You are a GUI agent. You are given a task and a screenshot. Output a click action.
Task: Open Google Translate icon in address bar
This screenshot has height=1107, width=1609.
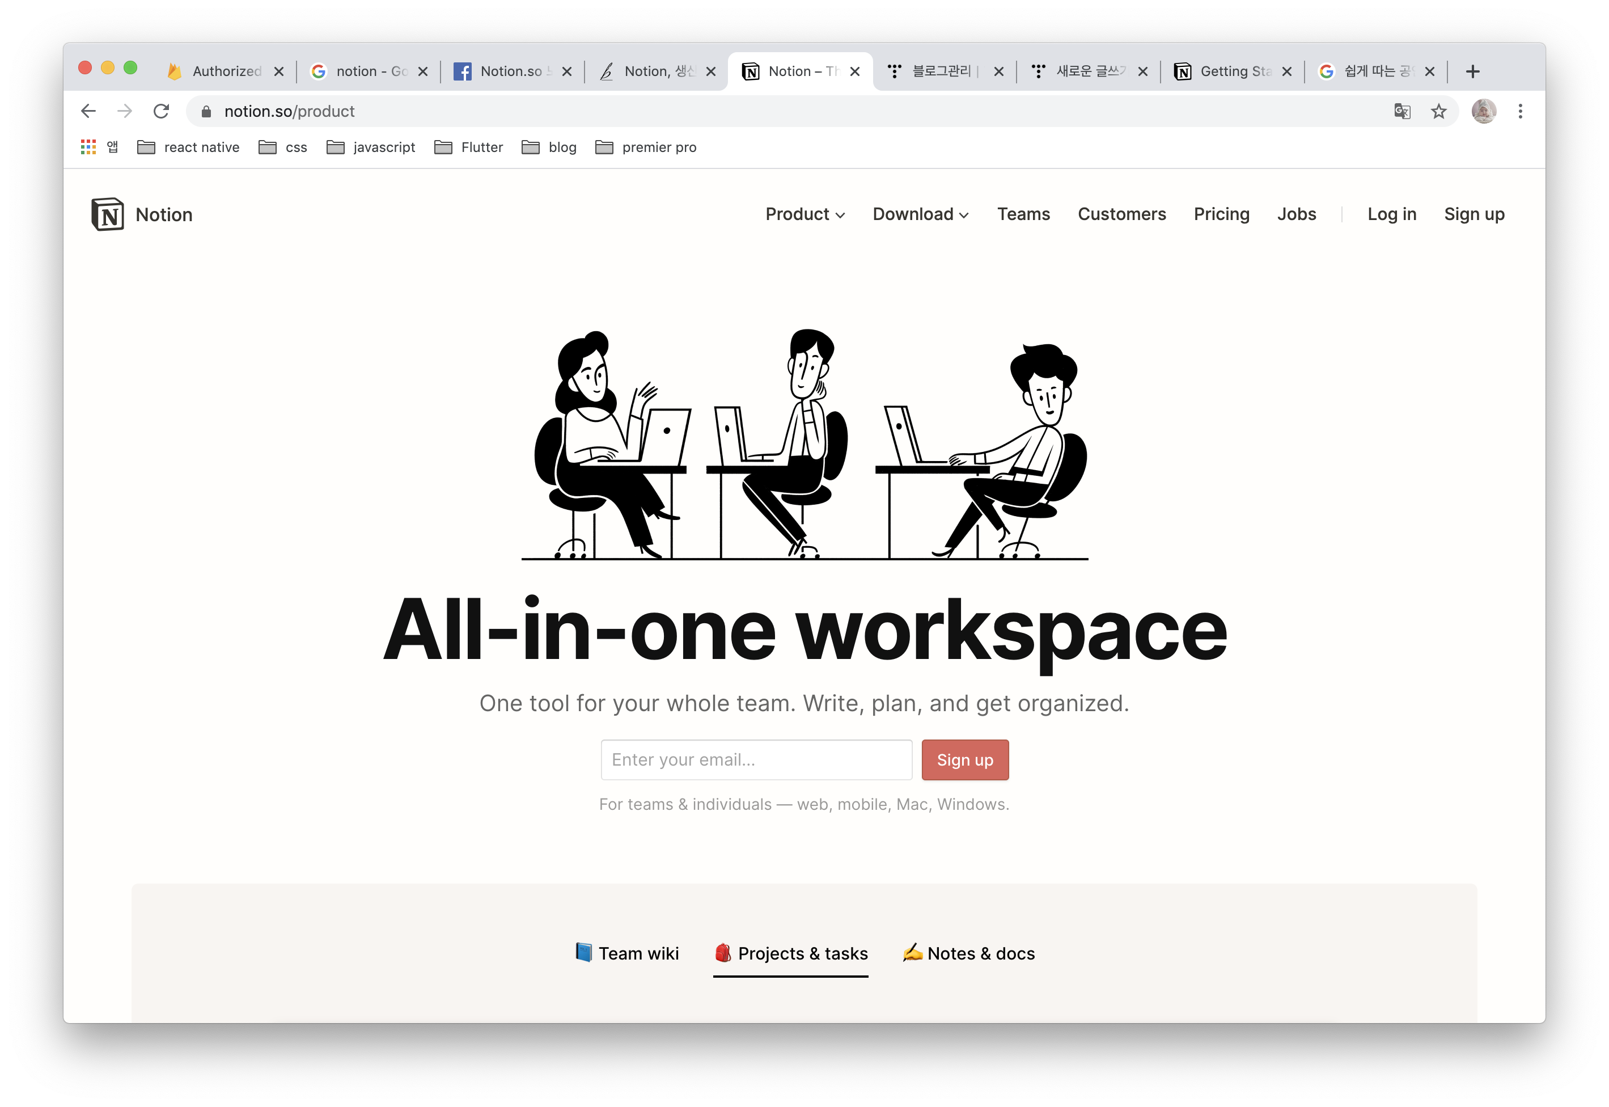1401,111
